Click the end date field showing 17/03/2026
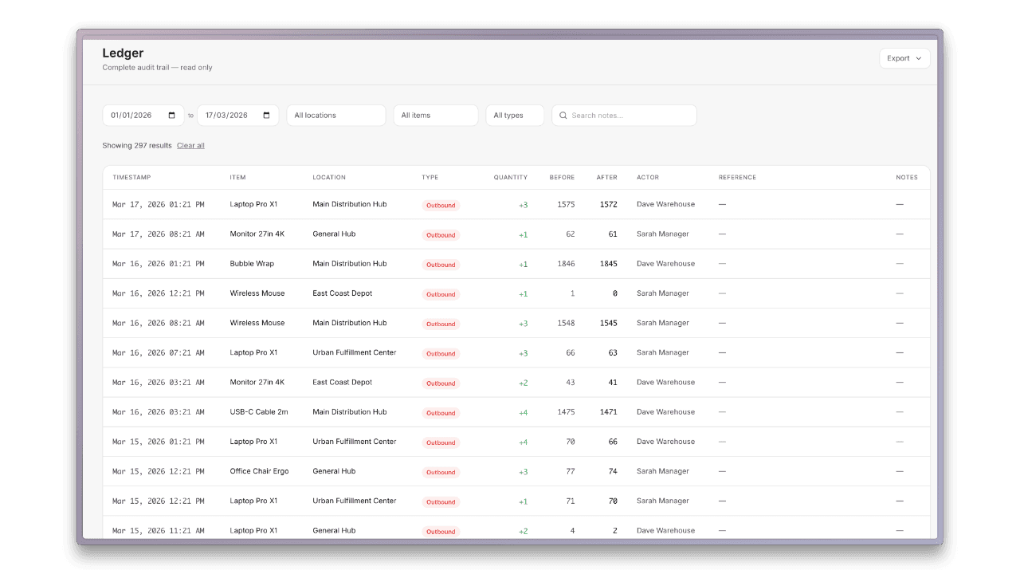The width and height of the screenshot is (1020, 574). 231,115
